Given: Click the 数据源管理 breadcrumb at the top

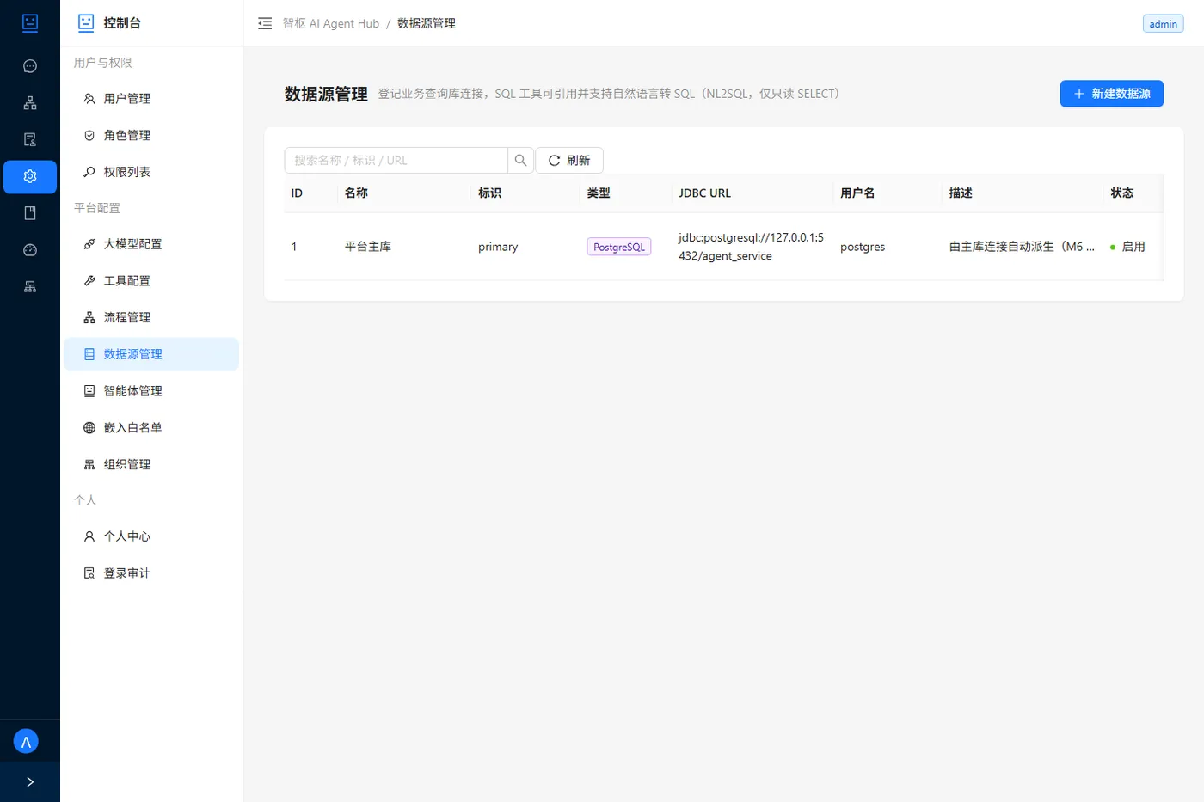Looking at the screenshot, I should (x=427, y=24).
